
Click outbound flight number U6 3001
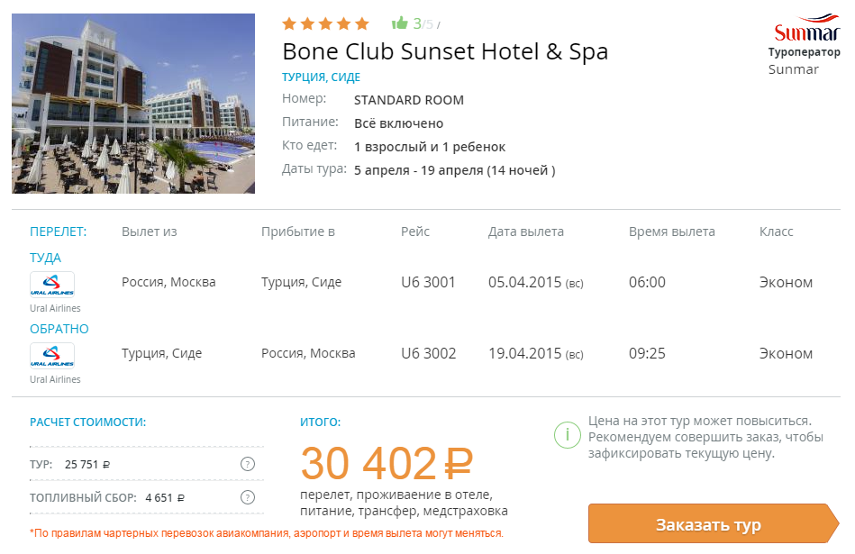coord(428,283)
